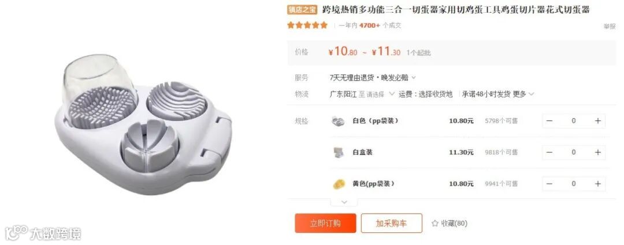624x245 pixels.
Task: Click the 白盒装 quantity input field
Action: [x=574, y=153]
